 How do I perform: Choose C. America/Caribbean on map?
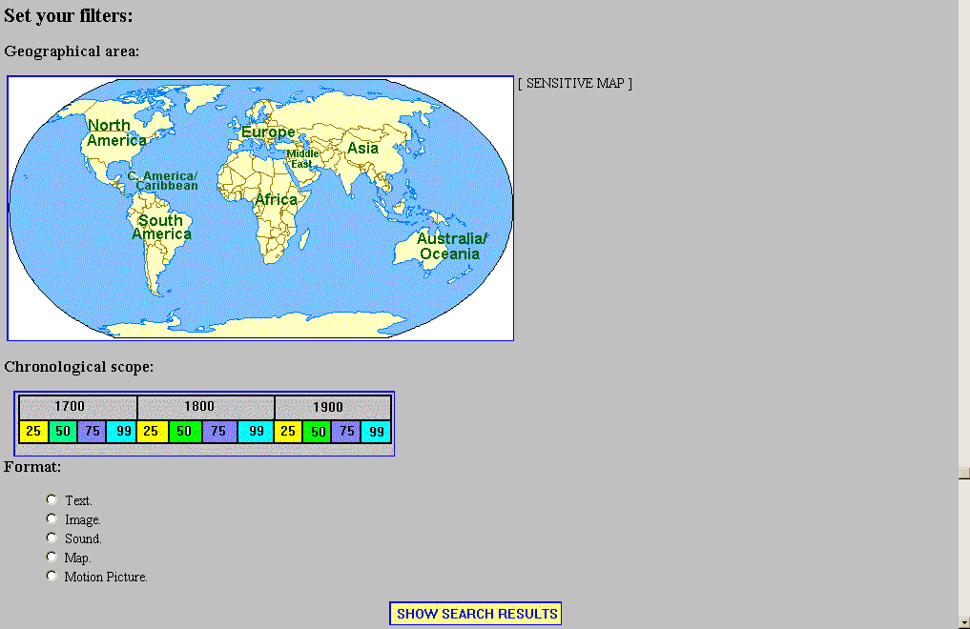[x=163, y=180]
